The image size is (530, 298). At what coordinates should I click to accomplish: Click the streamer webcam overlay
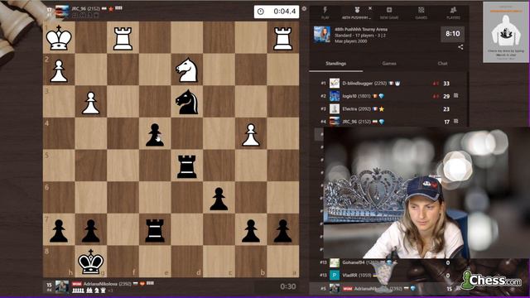426,193
